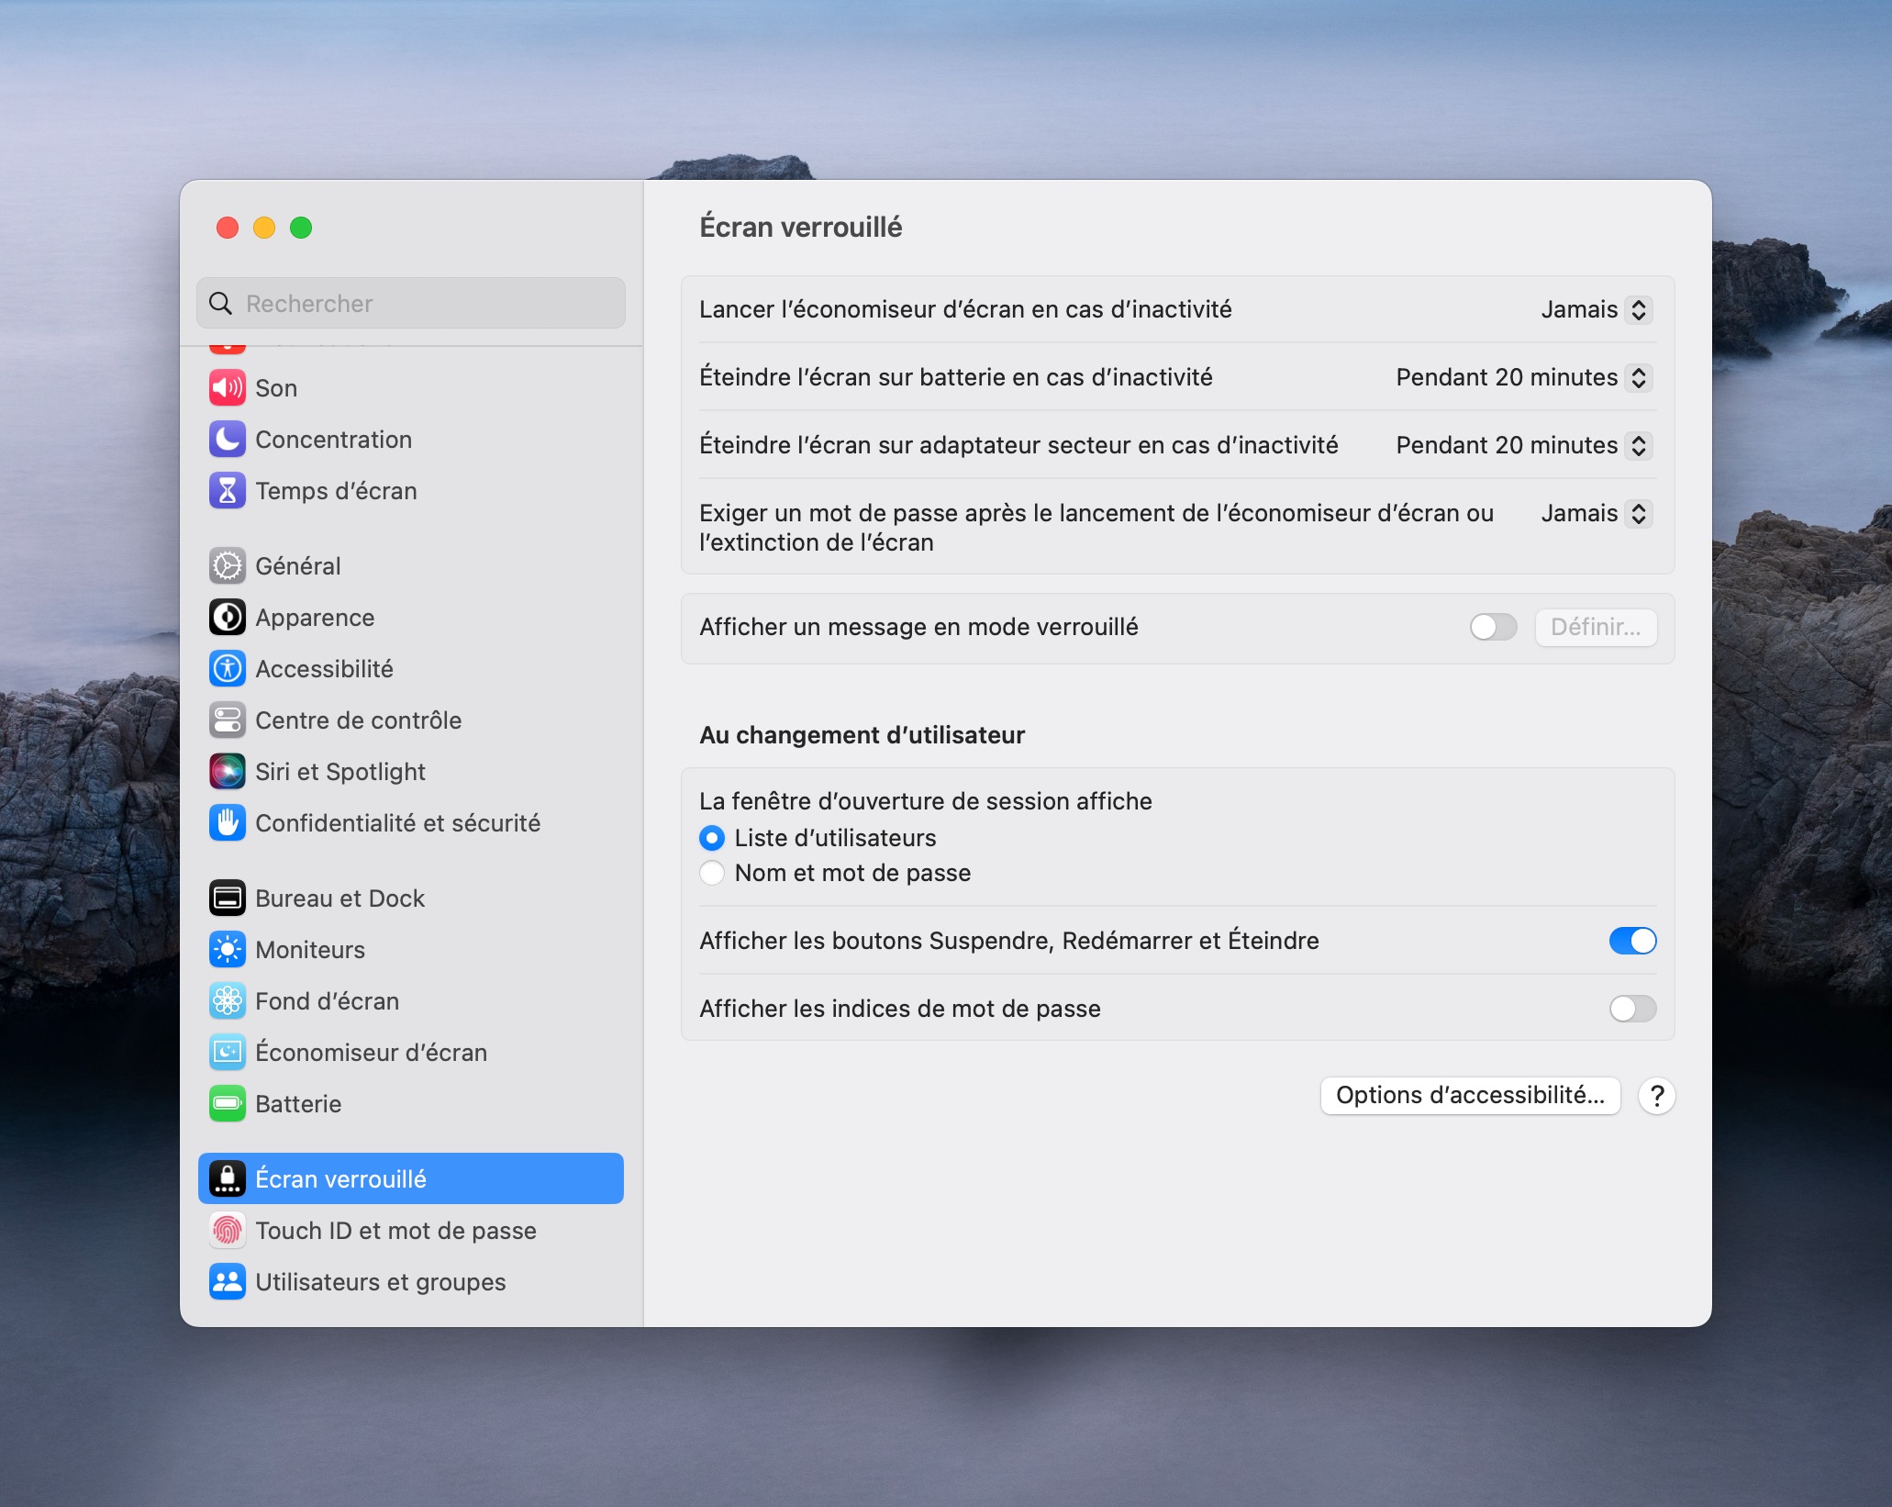The image size is (1892, 1507).
Task: Click the Options d'accessibilité button
Action: [x=1469, y=1095]
